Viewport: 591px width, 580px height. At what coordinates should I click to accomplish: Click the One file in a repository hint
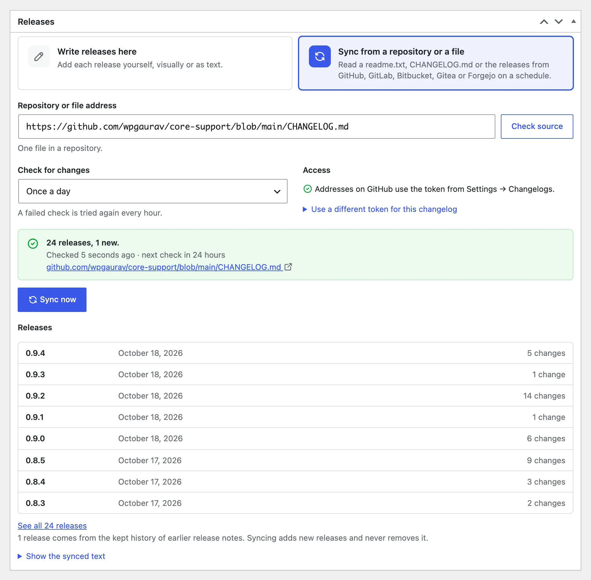[60, 148]
